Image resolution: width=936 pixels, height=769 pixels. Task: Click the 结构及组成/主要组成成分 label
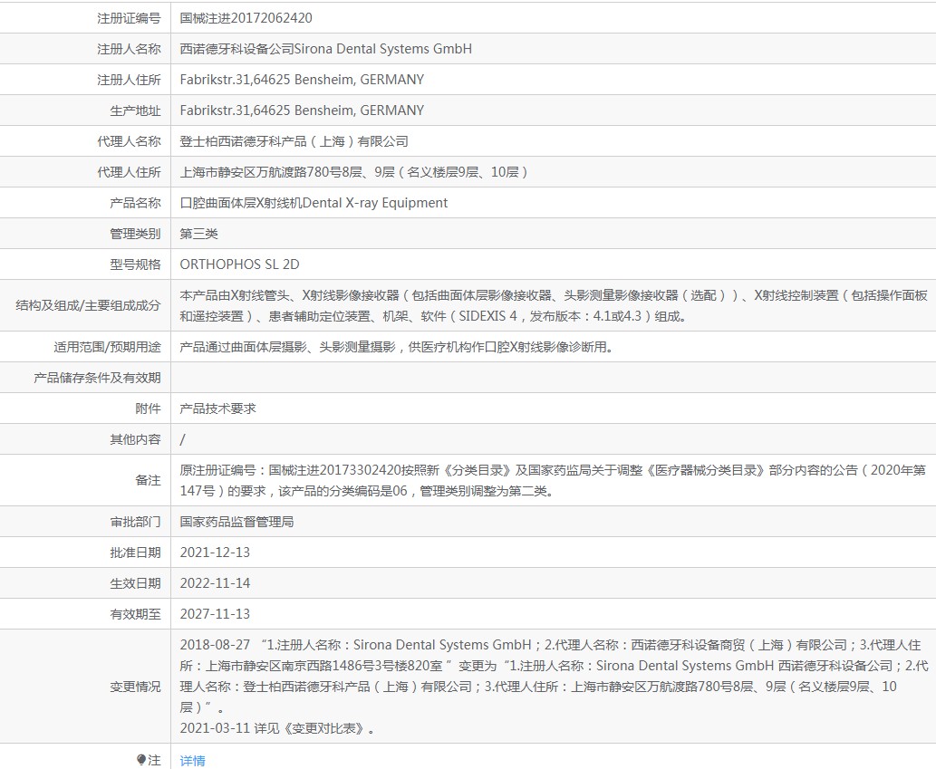point(89,305)
